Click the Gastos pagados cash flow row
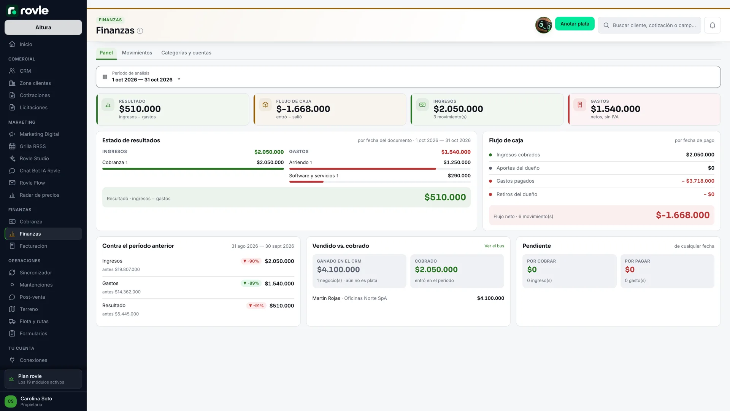 click(601, 181)
